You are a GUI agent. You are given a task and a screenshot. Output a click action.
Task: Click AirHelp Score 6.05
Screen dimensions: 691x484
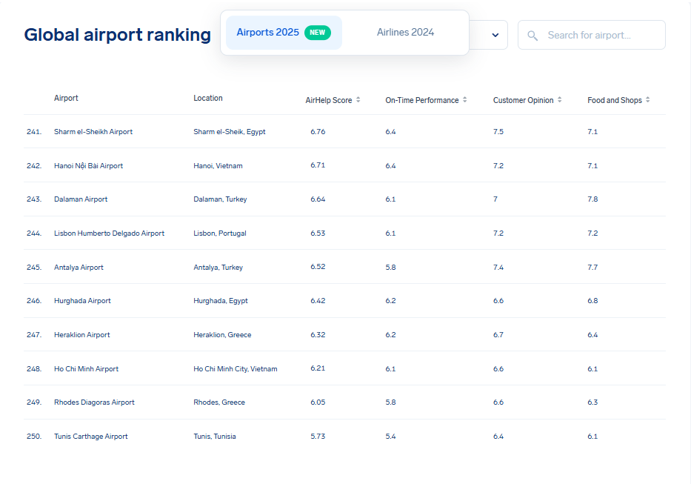318,402
